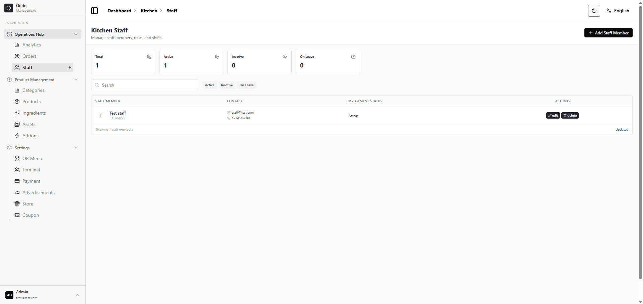The width and height of the screenshot is (643, 304).
Task: Click the Payment card icon
Action: pyautogui.click(x=17, y=181)
